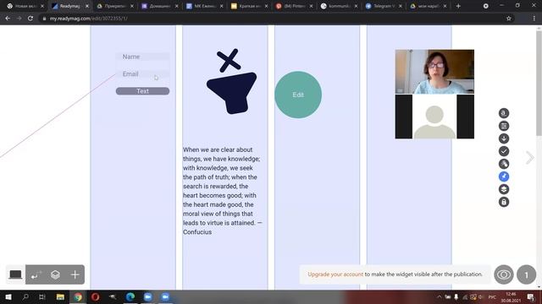
Task: Show hidden system tray icons chevron
Action: pos(439,296)
